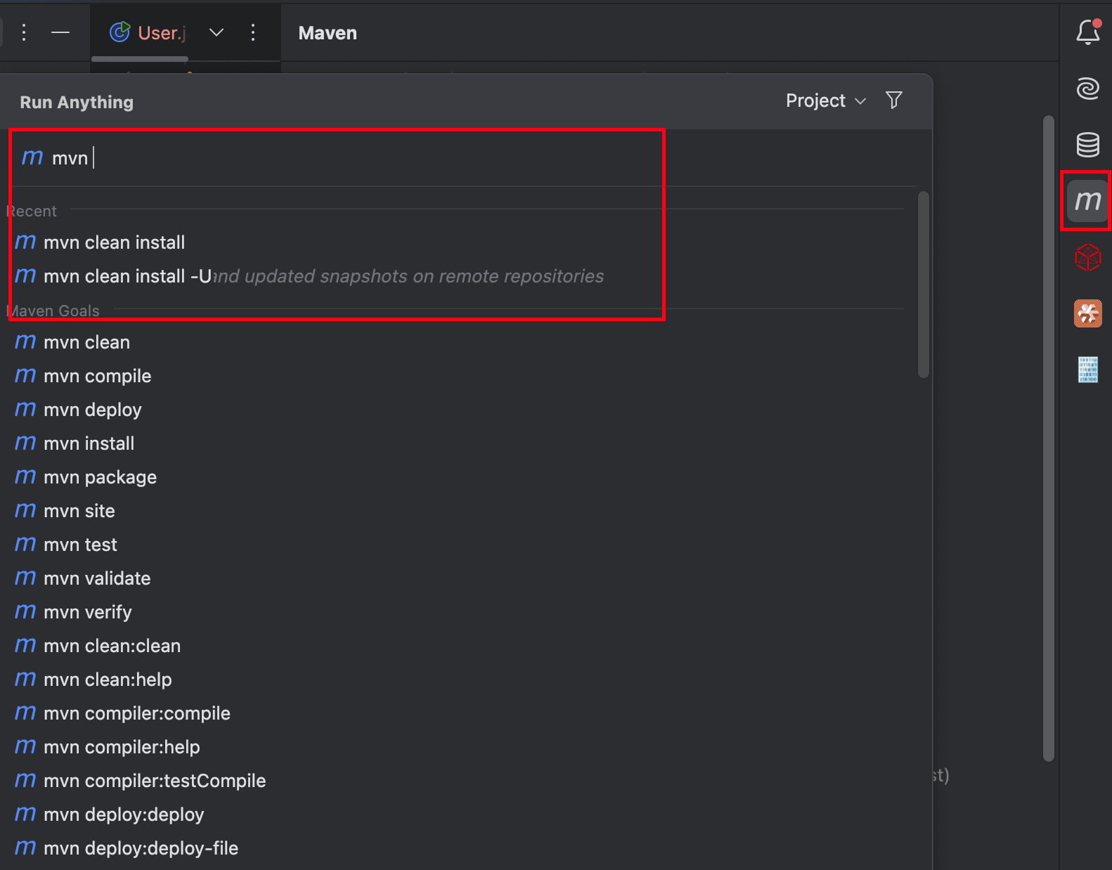Click the Maven tool window title
Image resolution: width=1112 pixels, height=870 pixels.
point(328,33)
